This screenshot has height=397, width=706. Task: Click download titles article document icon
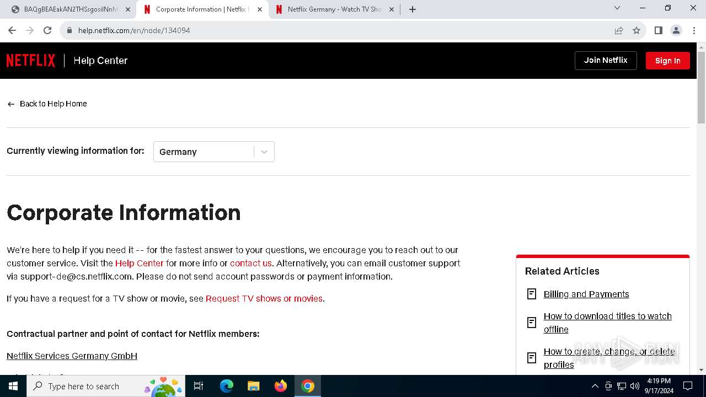coord(532,323)
